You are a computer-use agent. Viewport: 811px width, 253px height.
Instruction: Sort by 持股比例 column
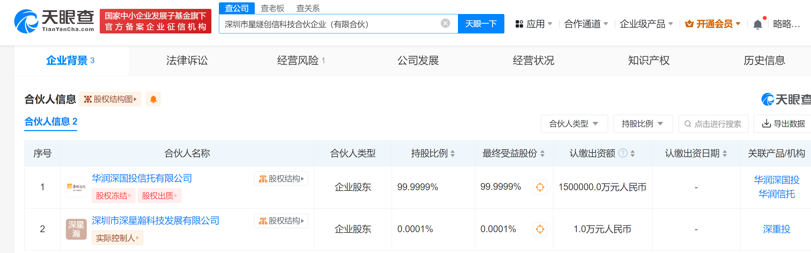[x=452, y=154]
